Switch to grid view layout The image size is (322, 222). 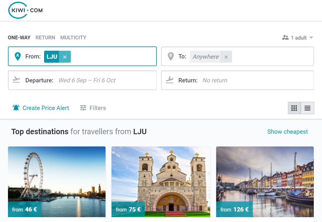[x=294, y=108]
